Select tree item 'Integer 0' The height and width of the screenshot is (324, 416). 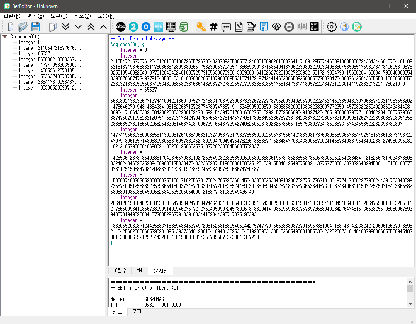(30, 43)
